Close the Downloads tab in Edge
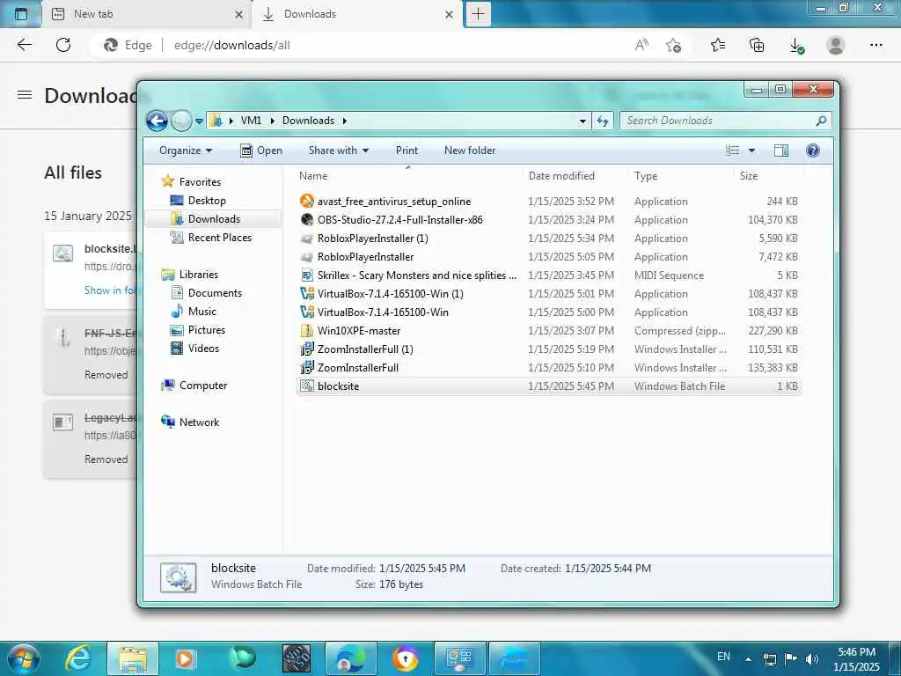The image size is (901, 676). coord(450,14)
